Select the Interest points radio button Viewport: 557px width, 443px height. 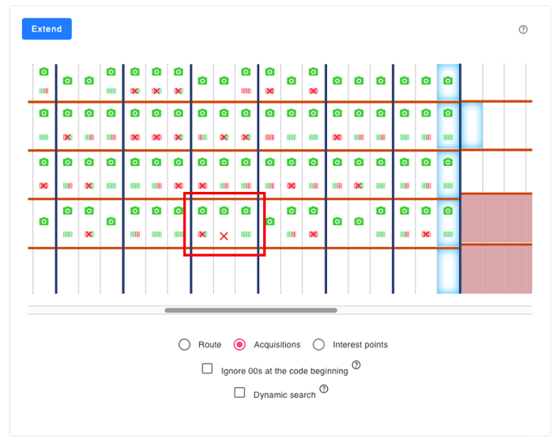318,345
